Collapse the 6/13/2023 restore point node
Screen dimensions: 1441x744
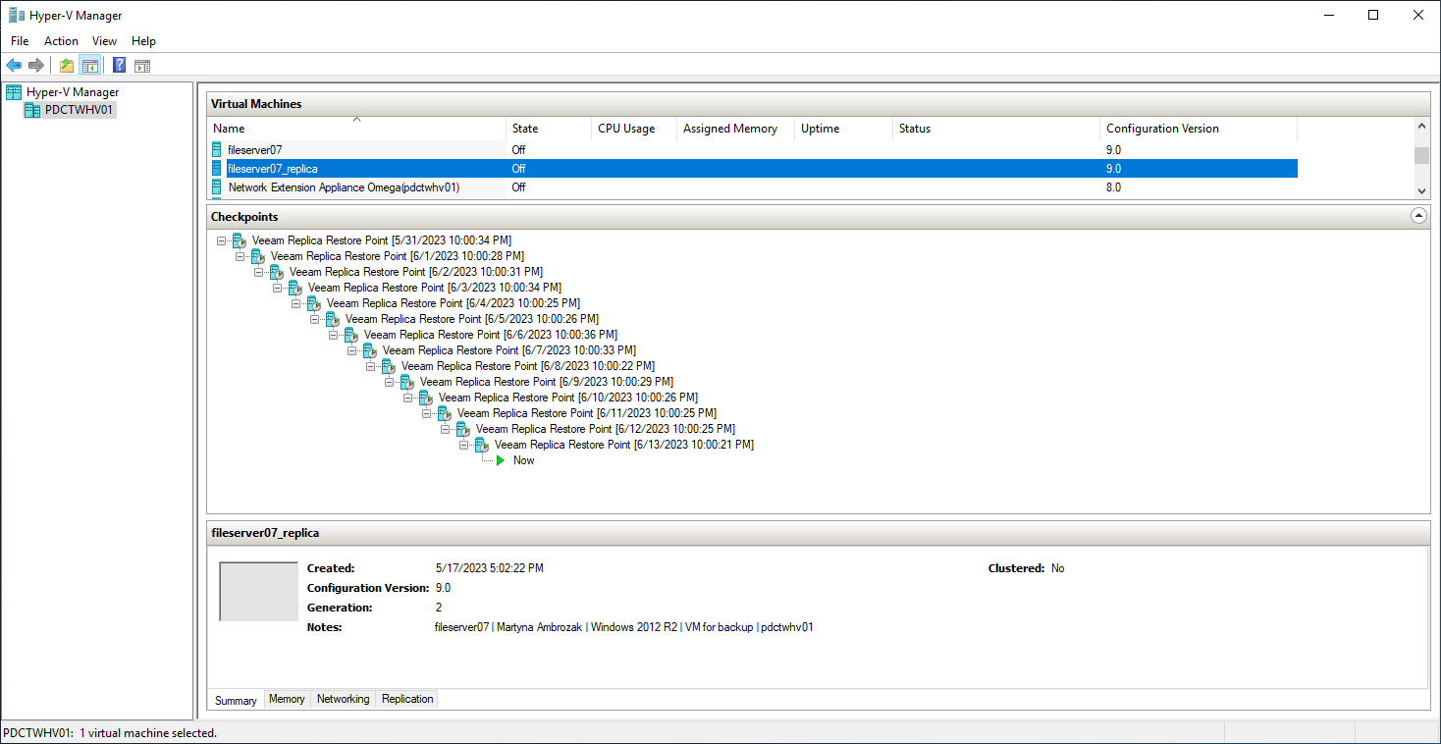pyautogui.click(x=464, y=445)
